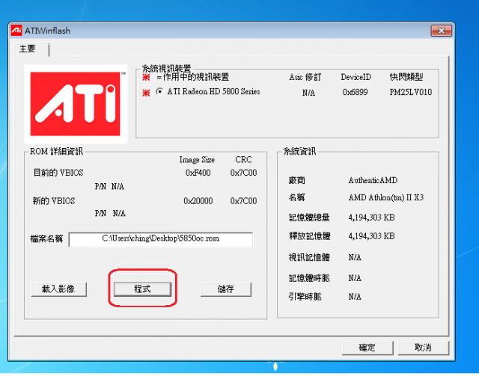Click the red asterisk legend icon
Viewport: 479px width, 376px height.
[x=147, y=77]
